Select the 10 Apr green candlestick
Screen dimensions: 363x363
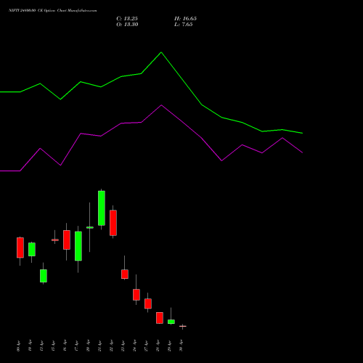[x=32, y=250]
